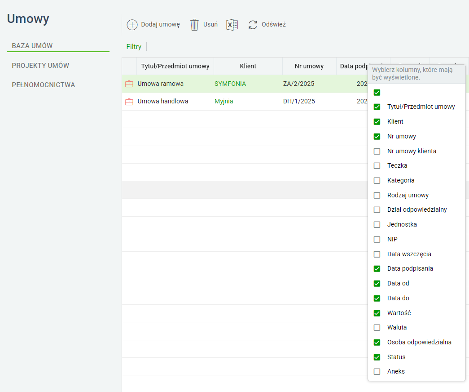This screenshot has width=469, height=392.
Task: Click briefcase icon of Umowa ramowa row
Action: (129, 84)
